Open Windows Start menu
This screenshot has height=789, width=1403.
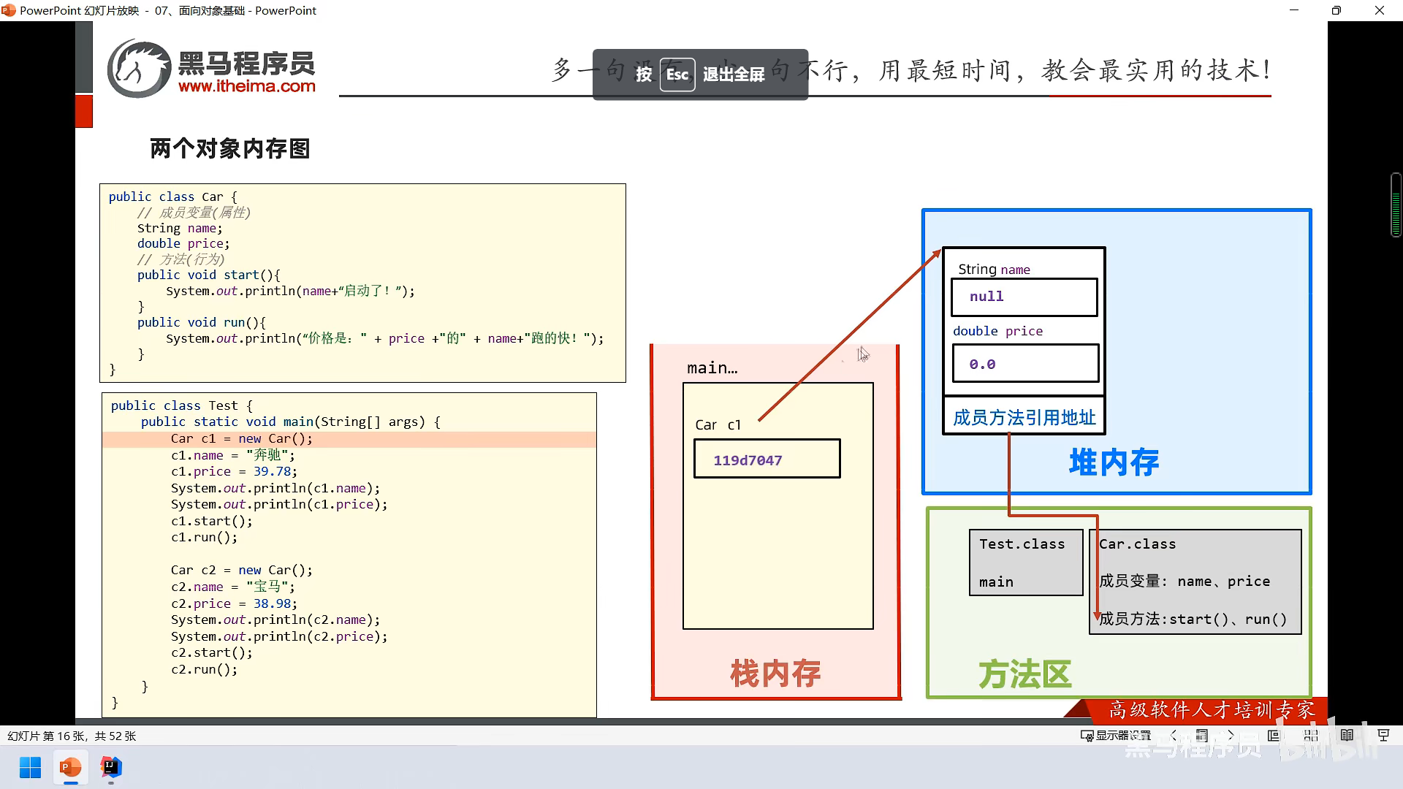30,768
